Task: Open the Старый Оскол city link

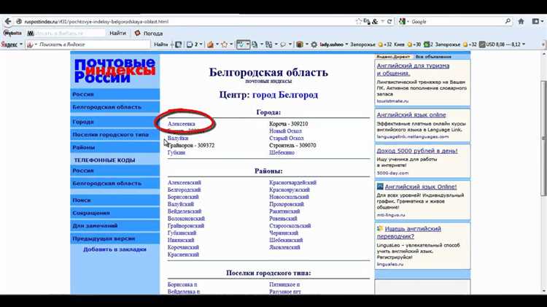Action: [287, 138]
